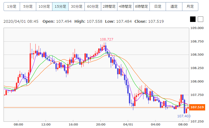This screenshot has width=209, height=128.
Task: Select the 10分足 timeframe tab
Action: tap(44, 6)
